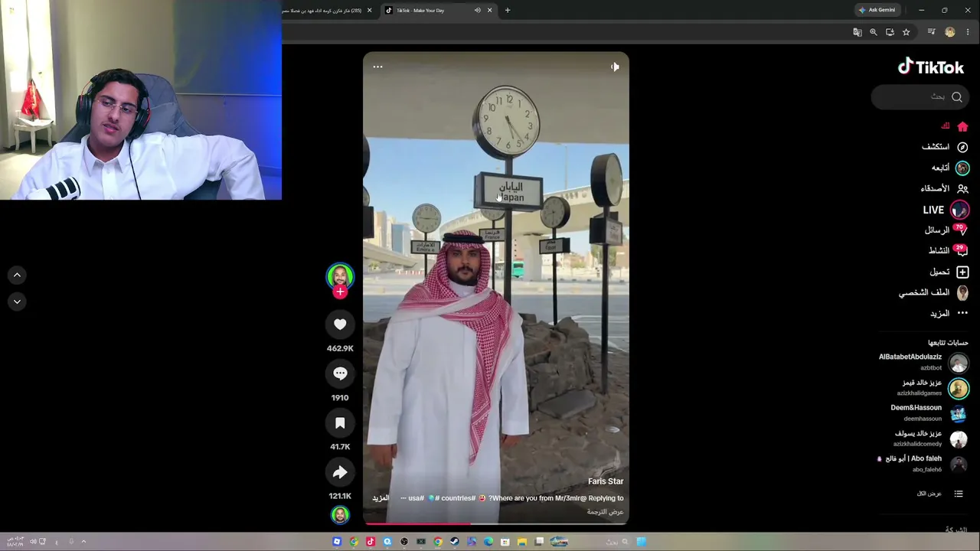Open a new browser tab
This screenshot has width=980, height=551.
point(507,11)
